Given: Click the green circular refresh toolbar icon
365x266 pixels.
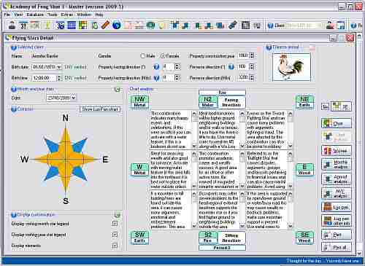Looking at the screenshot, I should (95, 25).
